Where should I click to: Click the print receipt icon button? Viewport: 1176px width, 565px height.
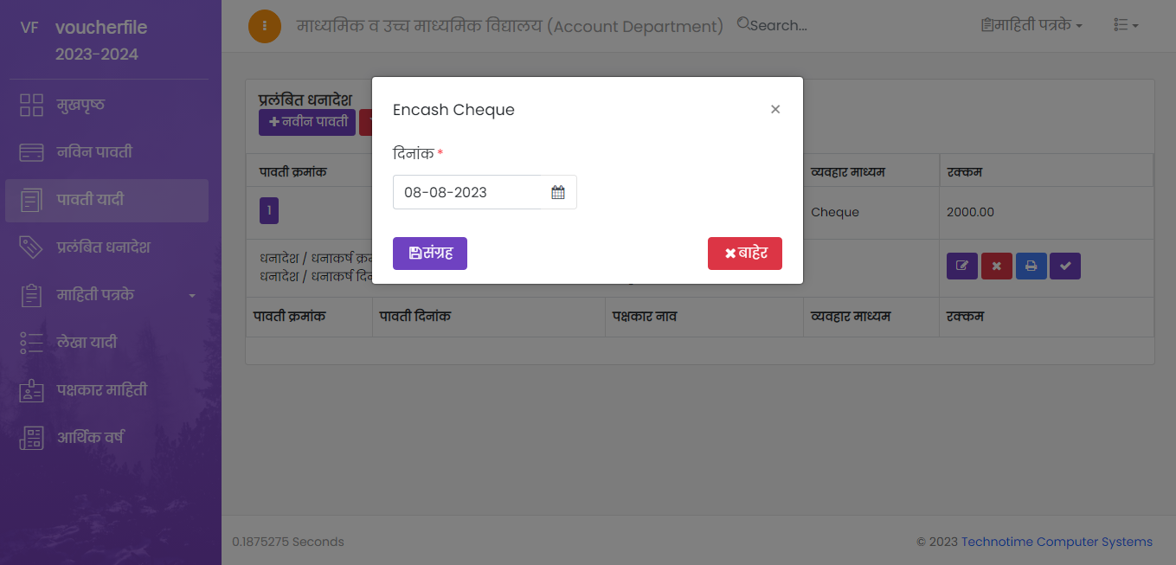tap(1031, 266)
